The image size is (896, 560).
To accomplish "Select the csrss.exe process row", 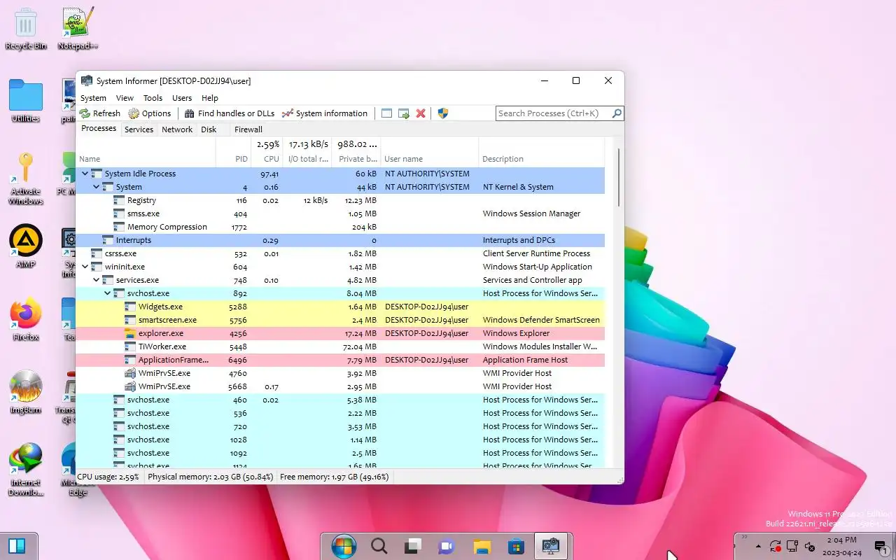I will [340, 253].
